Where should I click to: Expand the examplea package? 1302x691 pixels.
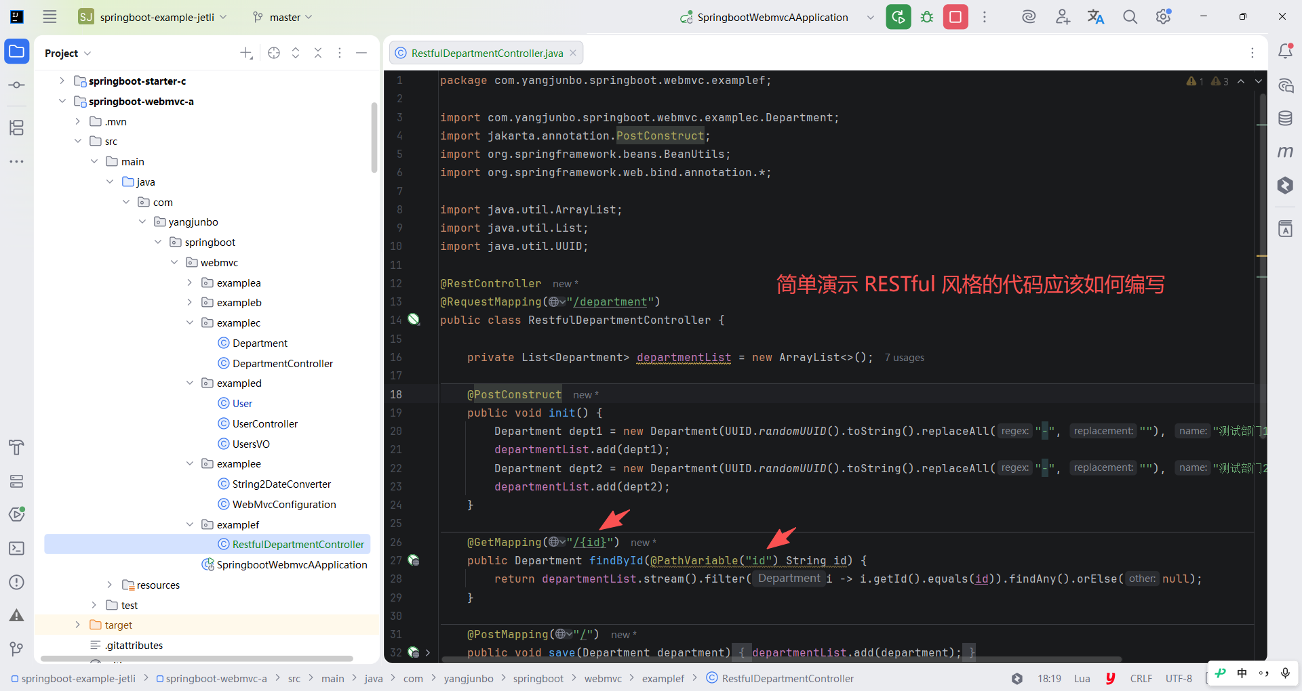(x=189, y=282)
